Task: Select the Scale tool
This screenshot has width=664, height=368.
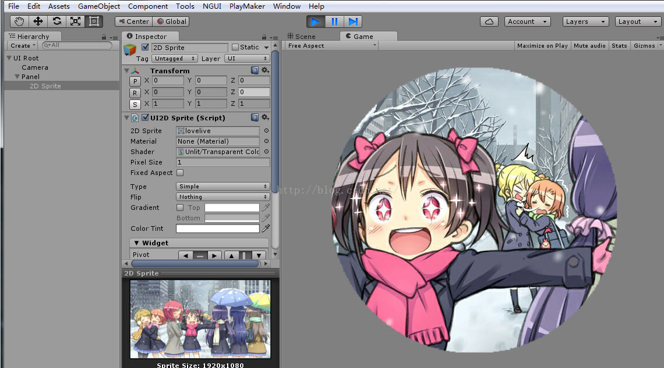Action: [75, 21]
